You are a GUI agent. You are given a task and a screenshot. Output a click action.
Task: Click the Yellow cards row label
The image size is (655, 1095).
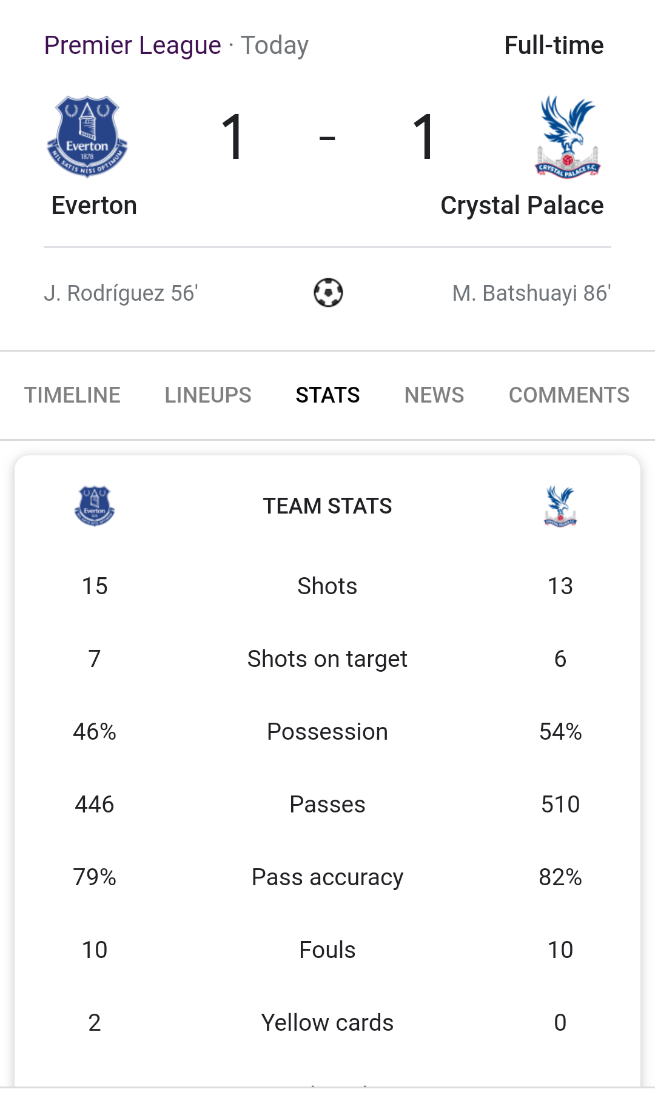(x=327, y=1023)
